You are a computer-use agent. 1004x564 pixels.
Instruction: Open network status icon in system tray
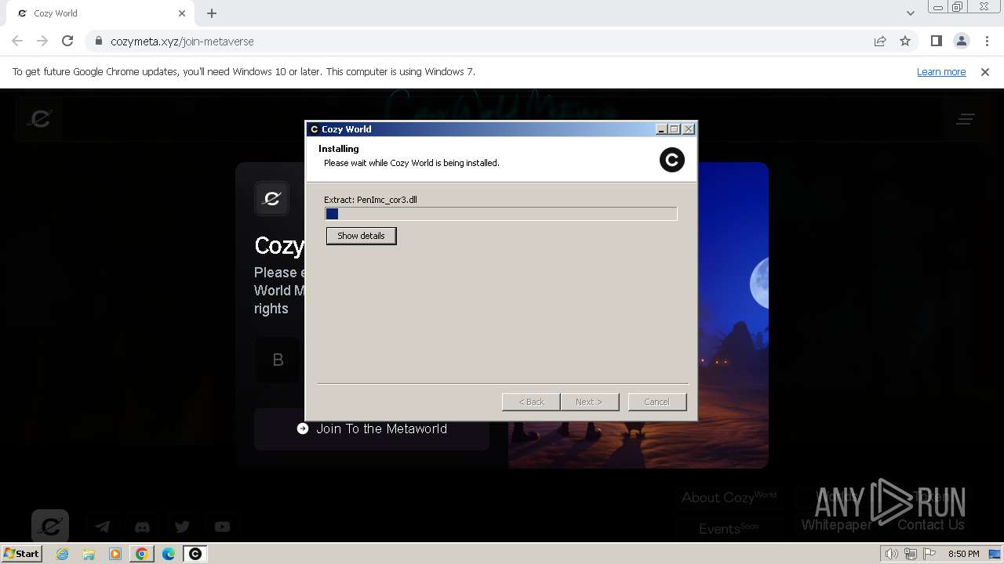(911, 554)
